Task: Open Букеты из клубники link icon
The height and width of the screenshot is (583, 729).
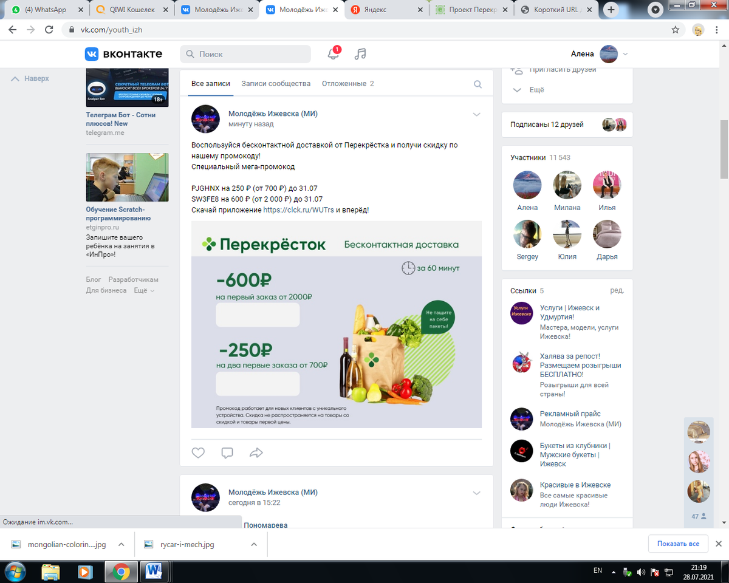Action: pos(521,451)
